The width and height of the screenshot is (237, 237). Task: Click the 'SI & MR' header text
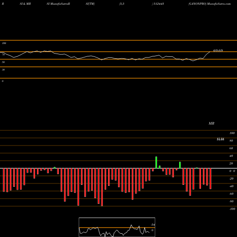[25, 4]
